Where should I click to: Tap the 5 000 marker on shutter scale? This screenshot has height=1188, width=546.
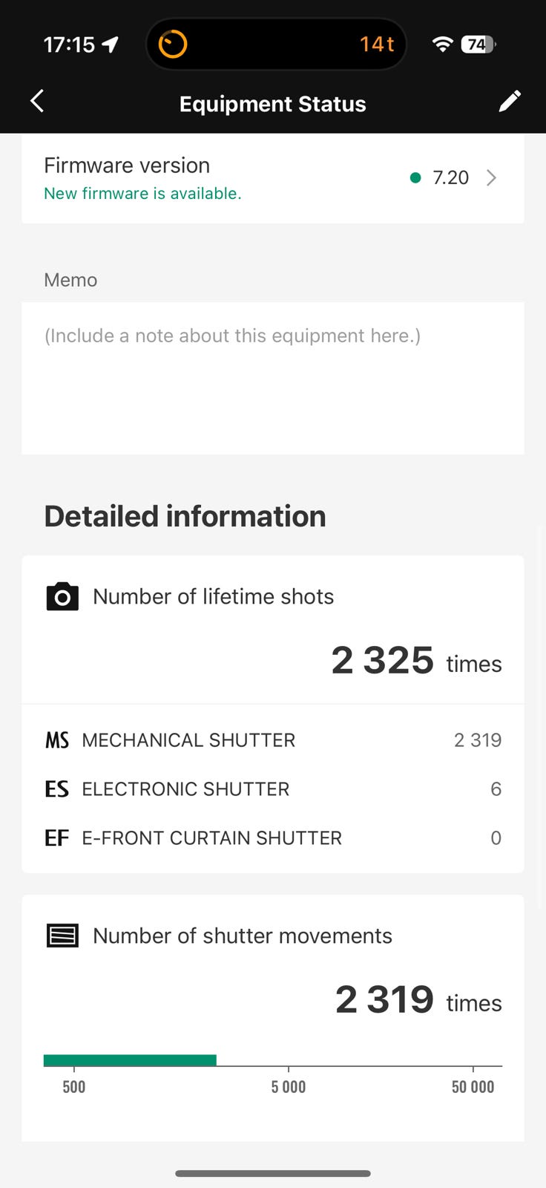click(289, 1086)
